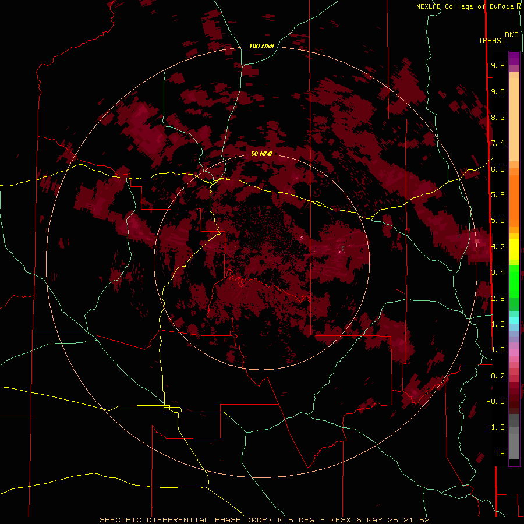
Task: Click the 7.4 value on the color scale
Action: click(x=498, y=143)
